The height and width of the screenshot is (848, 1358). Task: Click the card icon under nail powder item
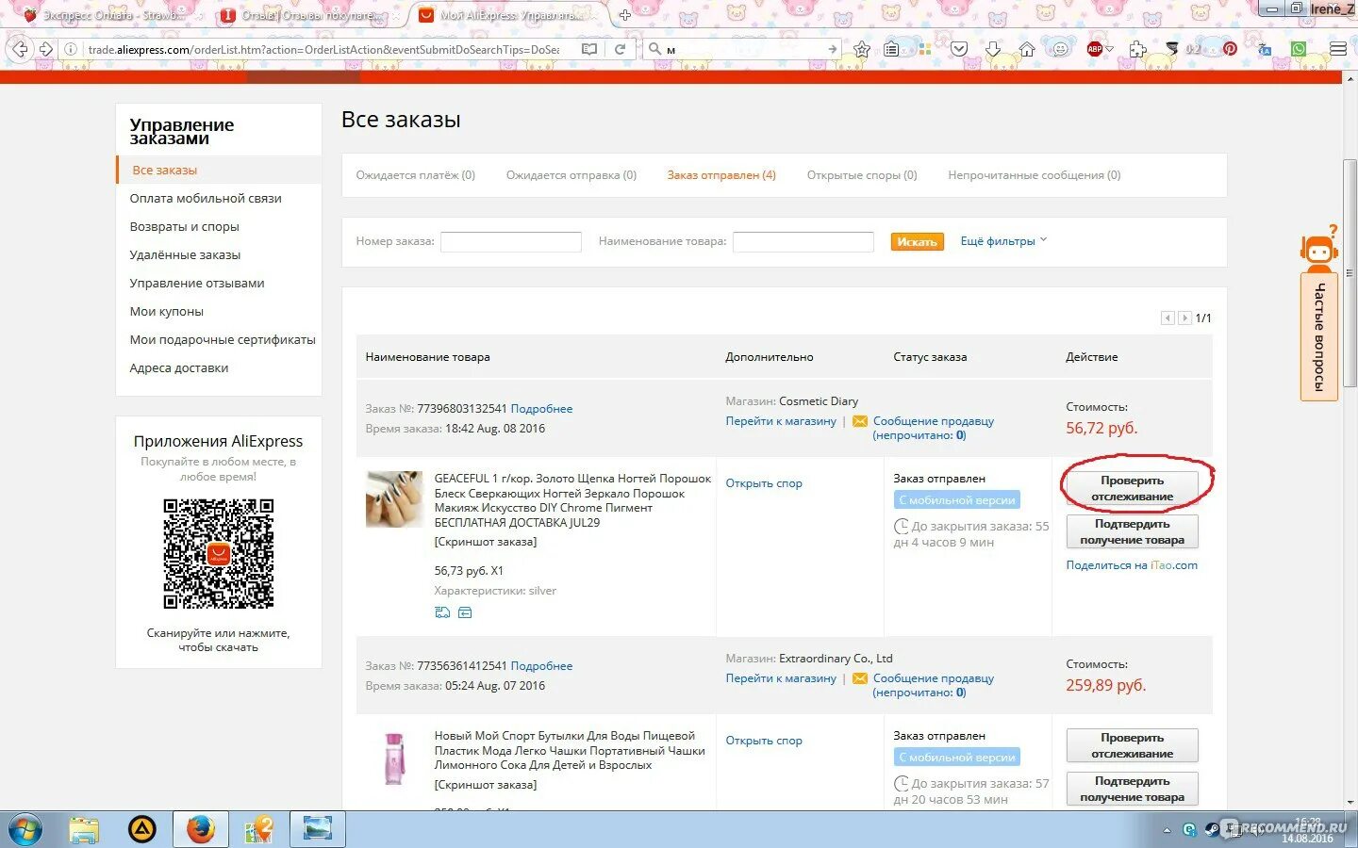tap(465, 612)
